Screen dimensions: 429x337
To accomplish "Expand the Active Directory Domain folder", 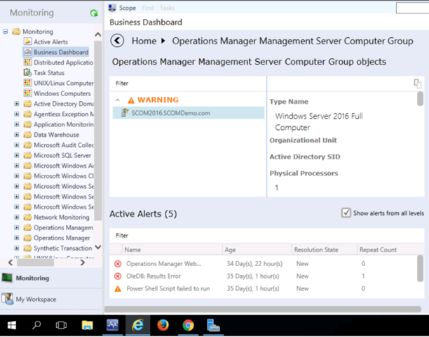I will click(17, 104).
